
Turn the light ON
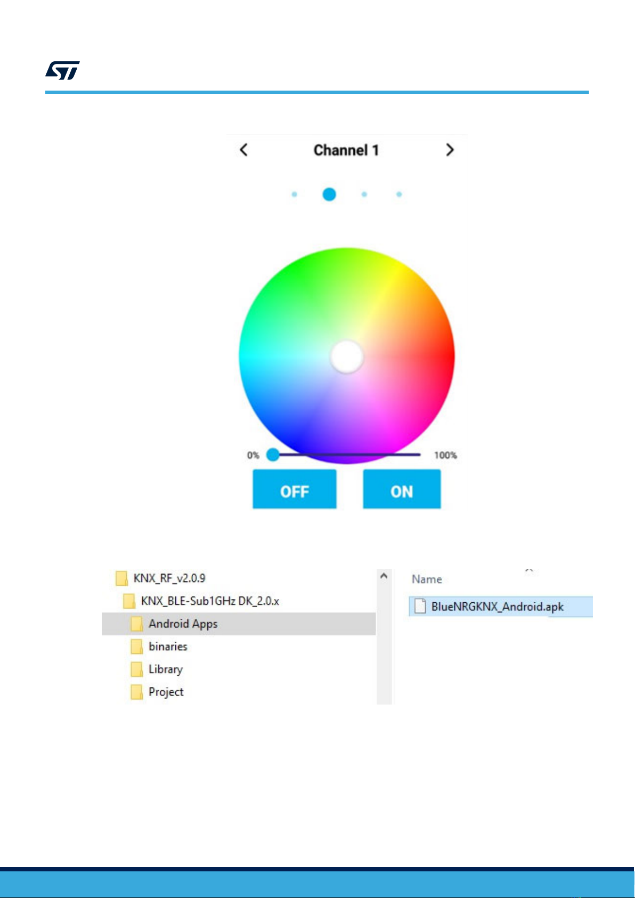(x=402, y=489)
